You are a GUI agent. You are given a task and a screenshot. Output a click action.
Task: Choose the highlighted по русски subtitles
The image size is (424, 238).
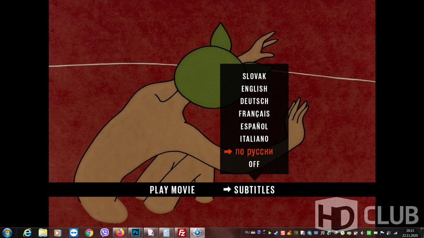coord(254,152)
